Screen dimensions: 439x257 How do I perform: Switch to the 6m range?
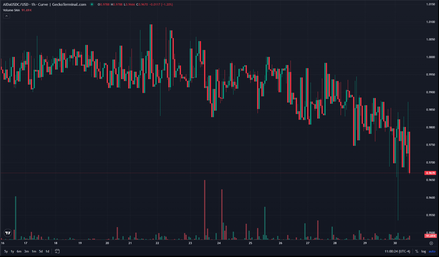[19, 252]
